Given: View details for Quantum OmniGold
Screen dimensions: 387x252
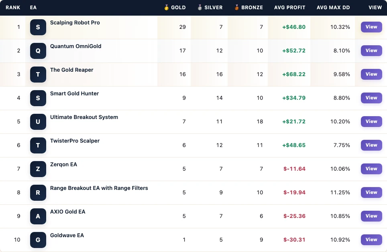Looking at the screenshot, I should coord(371,50).
